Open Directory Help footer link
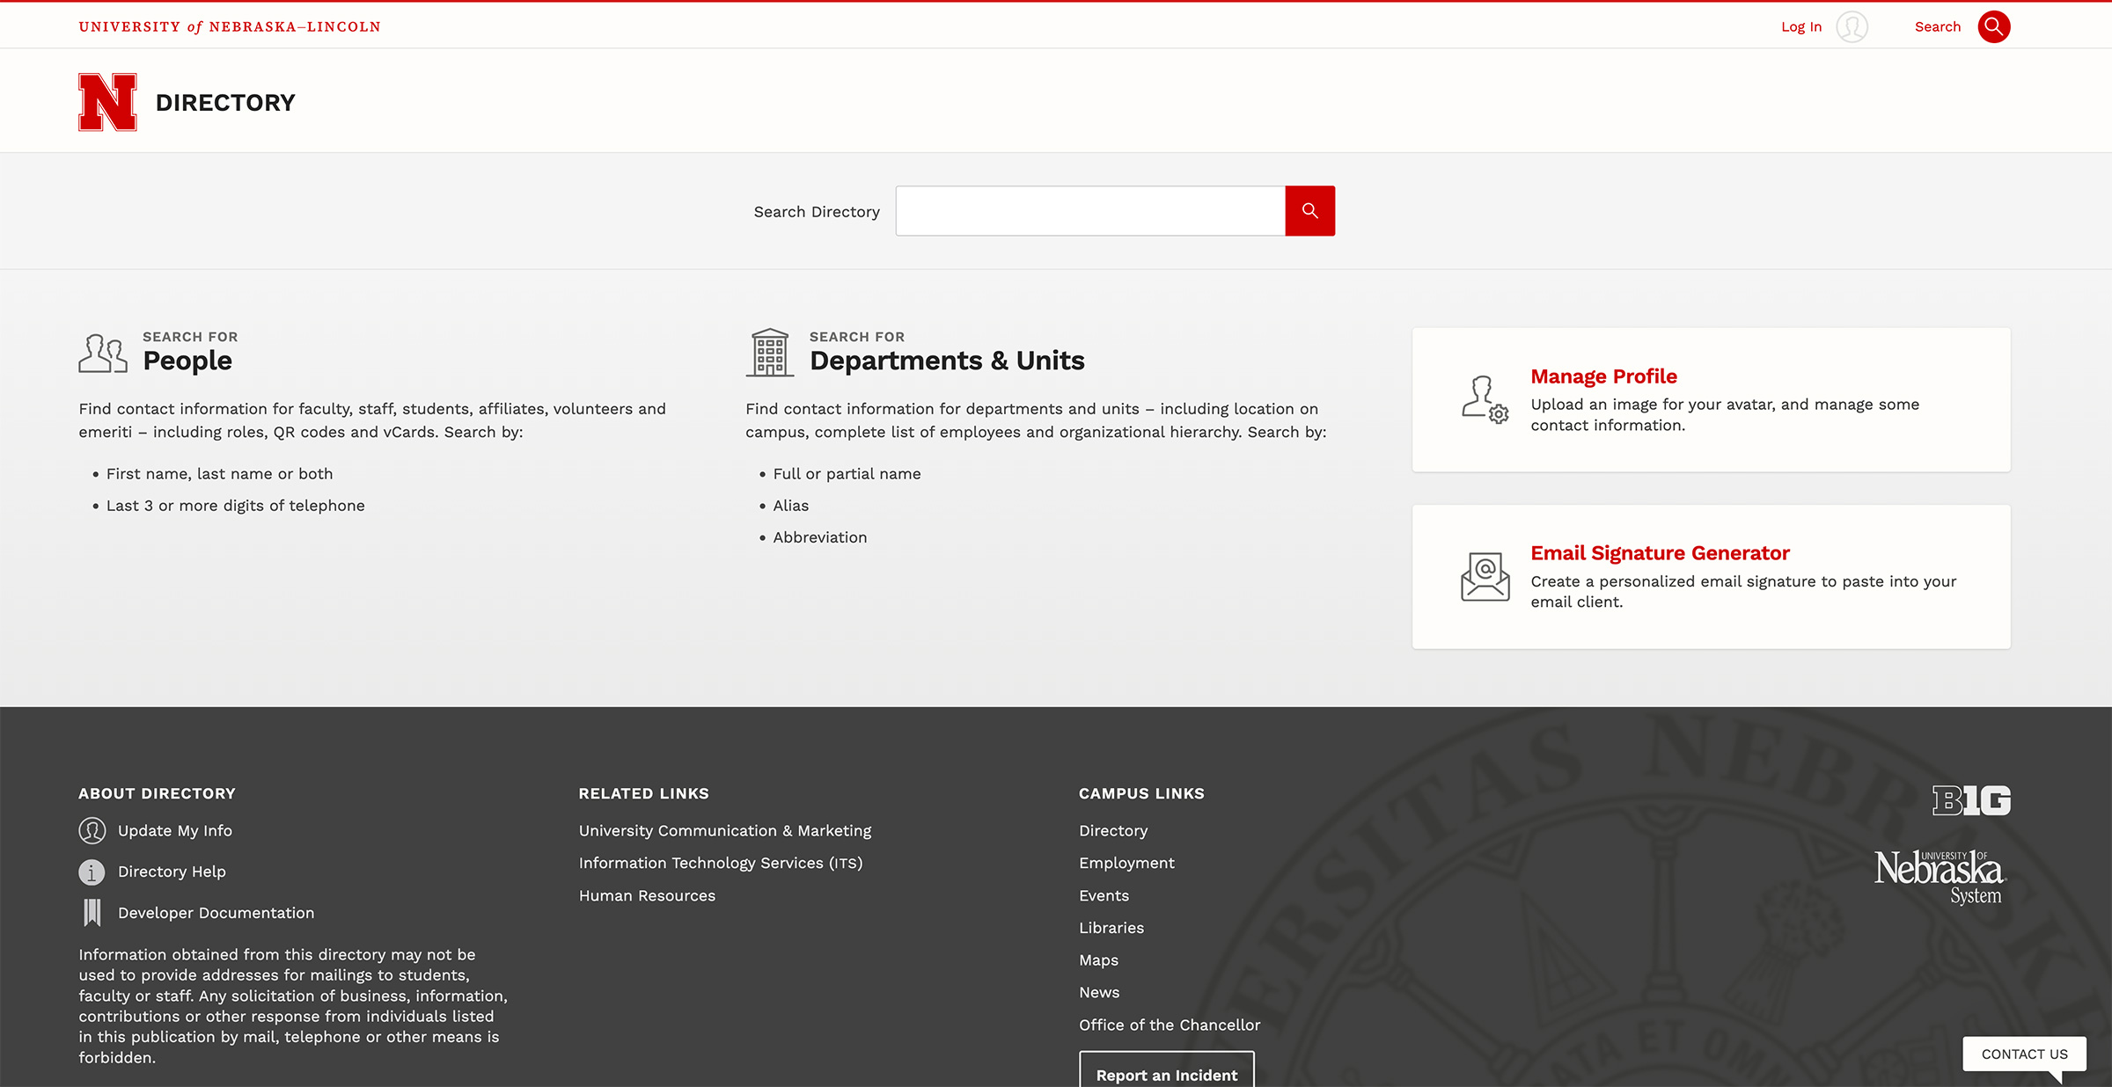Viewport: 2112px width, 1087px height. (x=172, y=872)
